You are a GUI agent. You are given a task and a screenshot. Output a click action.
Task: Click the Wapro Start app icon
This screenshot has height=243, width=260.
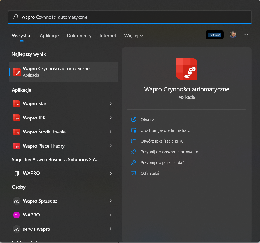(x=17, y=104)
